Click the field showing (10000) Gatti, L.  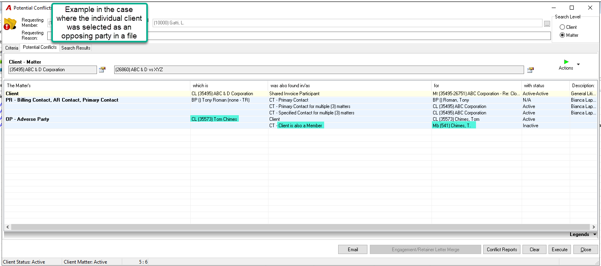(347, 23)
